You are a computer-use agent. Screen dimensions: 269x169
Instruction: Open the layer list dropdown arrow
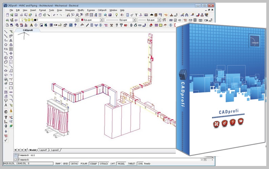coord(77,20)
